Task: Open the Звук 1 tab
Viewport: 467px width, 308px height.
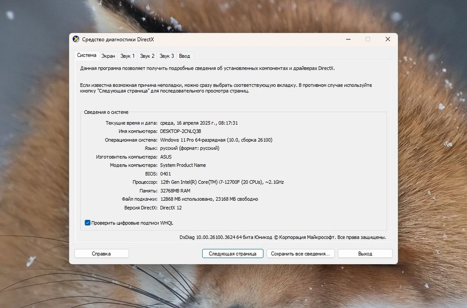Action: pyautogui.click(x=127, y=56)
